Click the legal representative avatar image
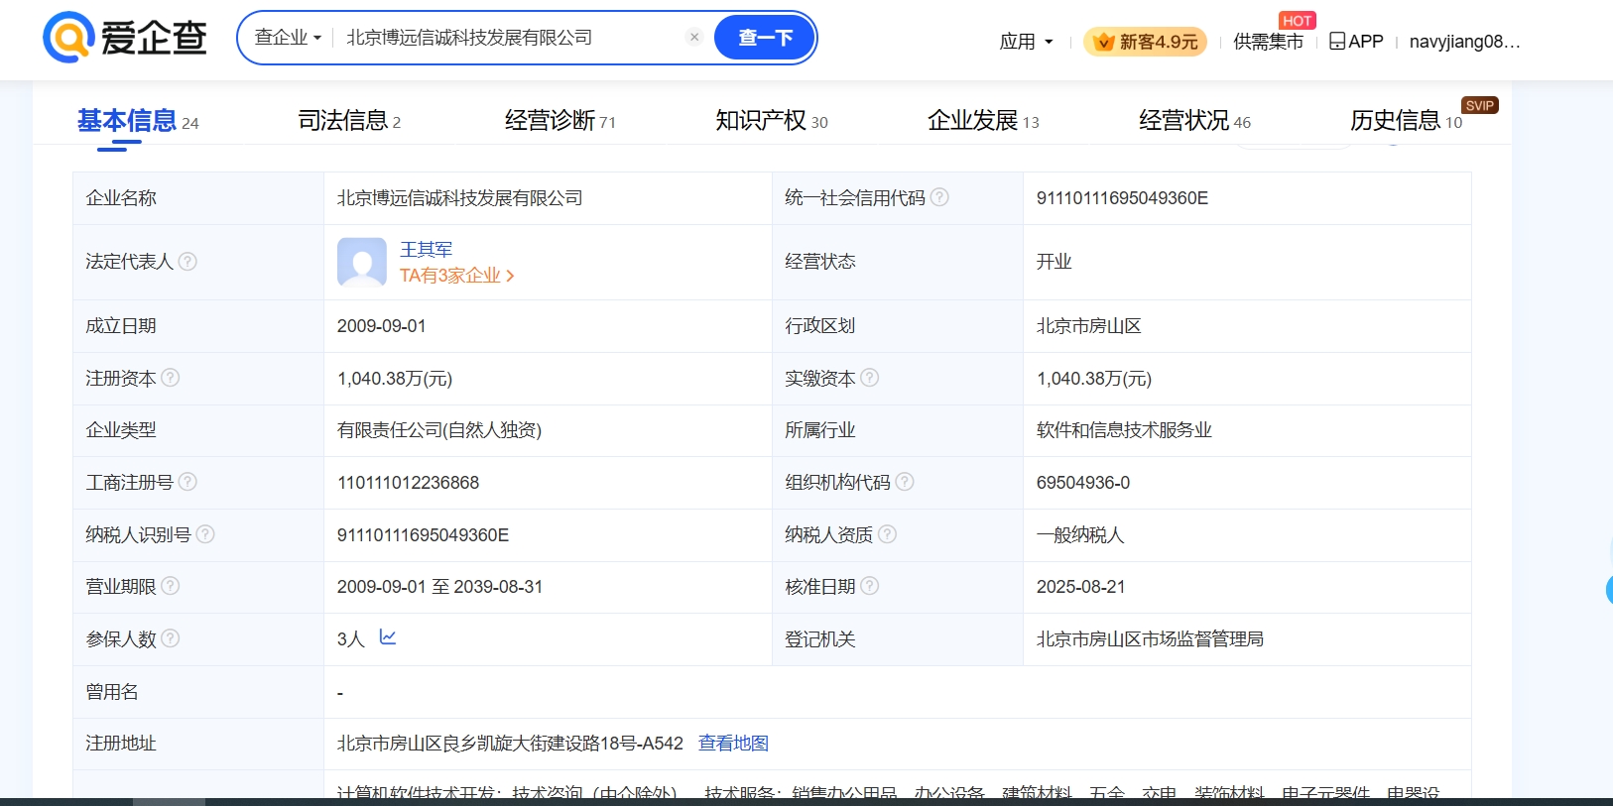Viewport: 1613px width, 806px height. [361, 262]
